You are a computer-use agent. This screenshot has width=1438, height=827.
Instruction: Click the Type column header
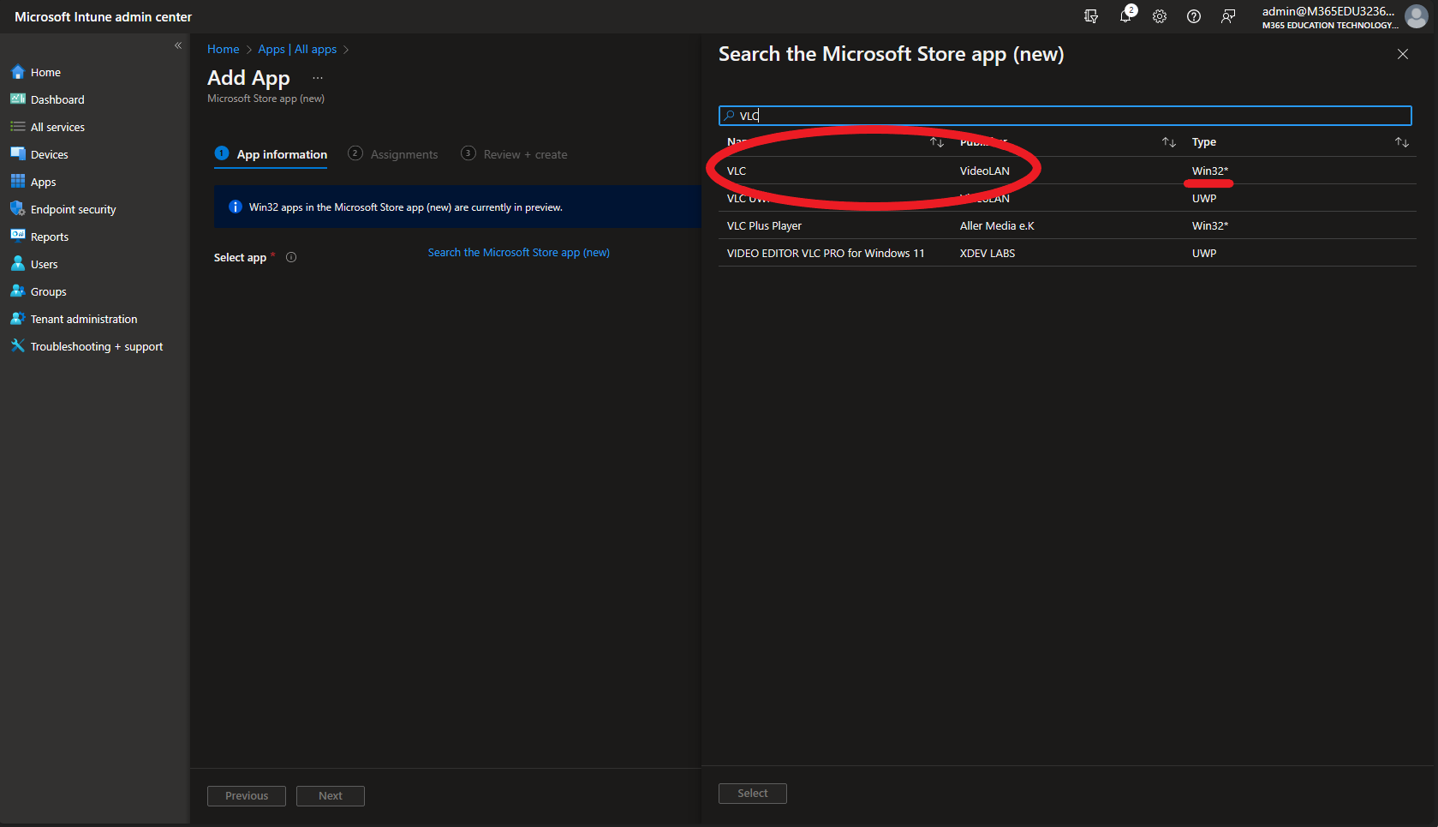pyautogui.click(x=1204, y=142)
